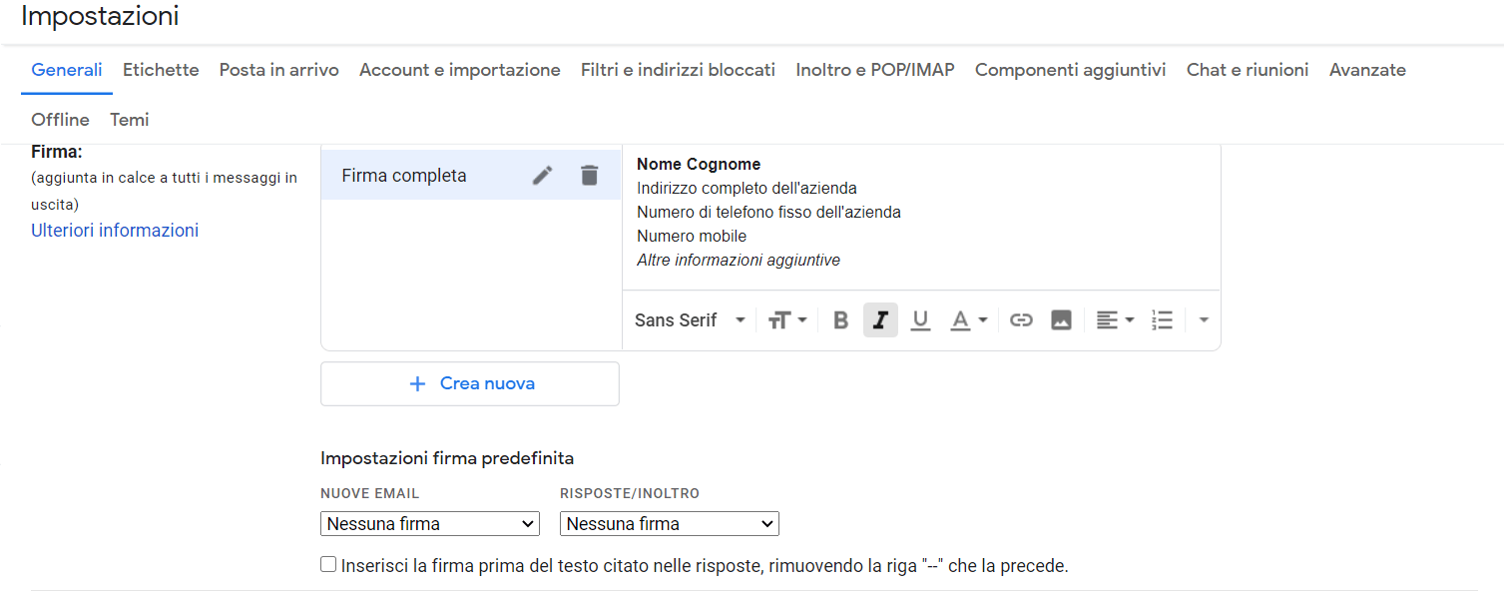Open the Nuove email signature dropdown
Image resolution: width=1504 pixels, height=595 pixels.
(429, 524)
